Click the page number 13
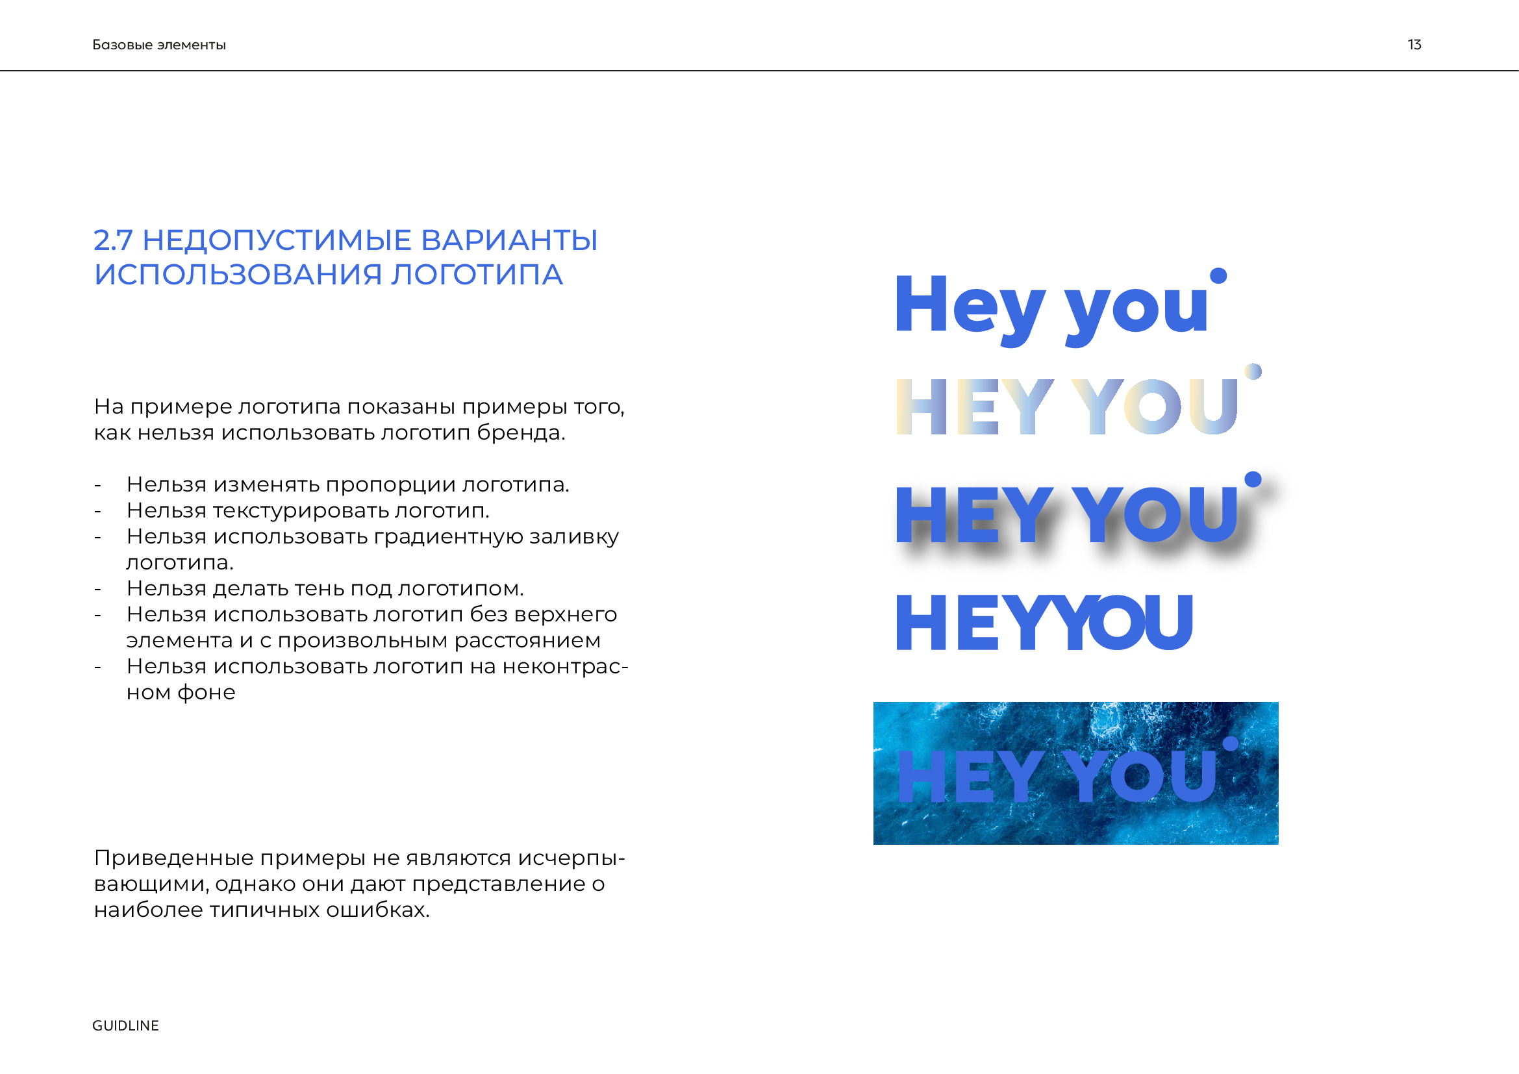Viewport: 1519px width, 1074px height. click(x=1414, y=44)
